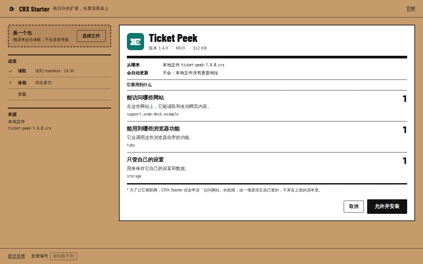
Task: Click the footnote about 访问网站 permission
Action: click(x=224, y=190)
